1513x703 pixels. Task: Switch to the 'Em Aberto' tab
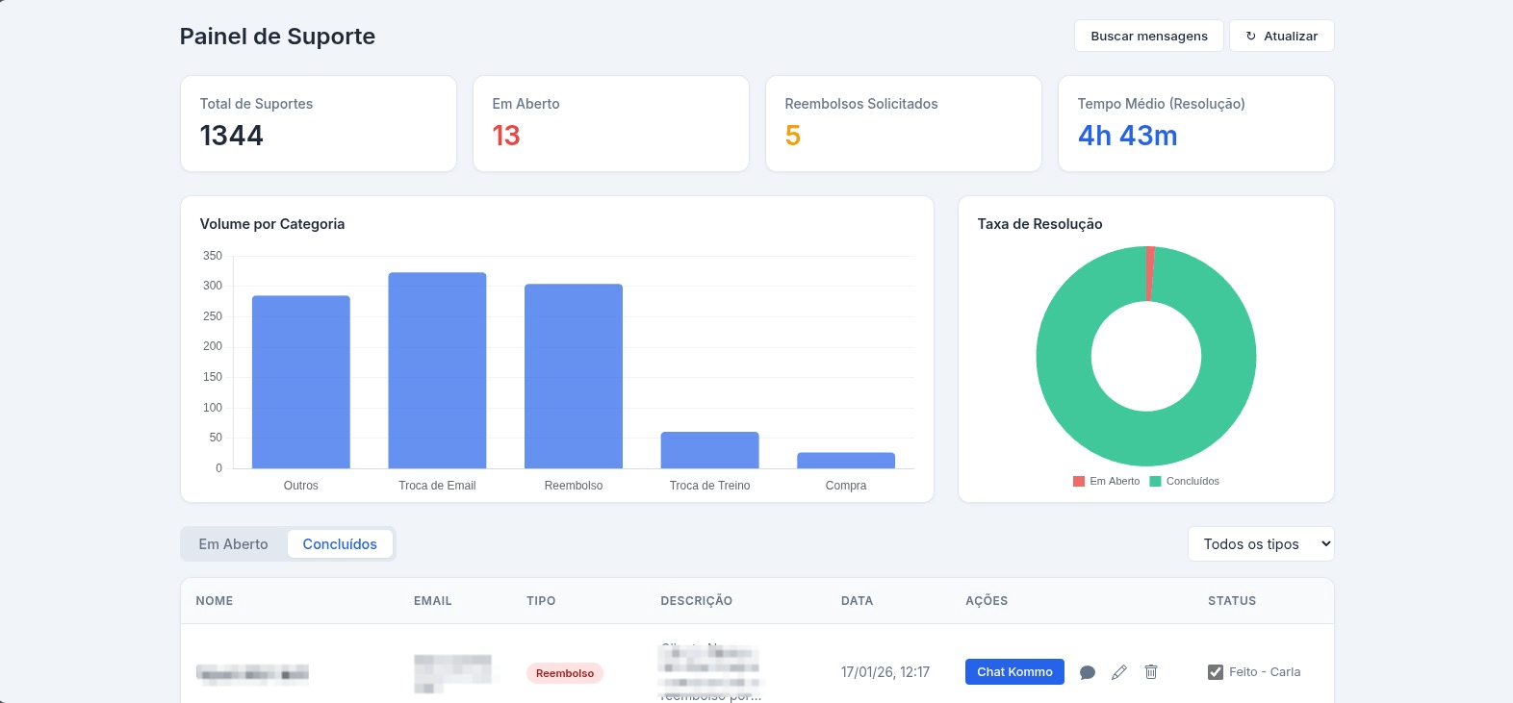[234, 544]
